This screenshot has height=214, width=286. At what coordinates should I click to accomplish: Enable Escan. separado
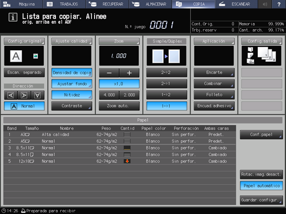24,72
